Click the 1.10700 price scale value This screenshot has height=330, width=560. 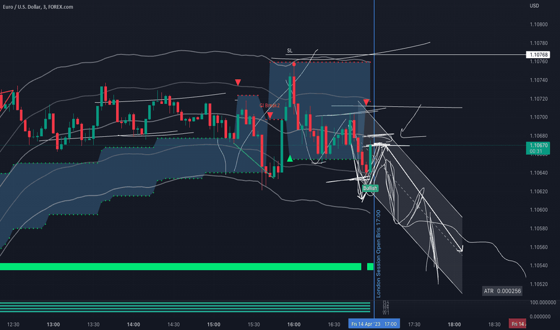click(x=538, y=117)
